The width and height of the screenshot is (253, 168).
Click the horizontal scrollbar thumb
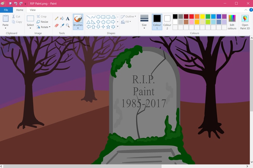pyautogui.click(x=82, y=166)
